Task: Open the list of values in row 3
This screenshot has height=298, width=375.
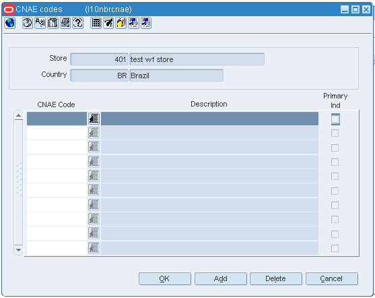Action: click(94, 147)
